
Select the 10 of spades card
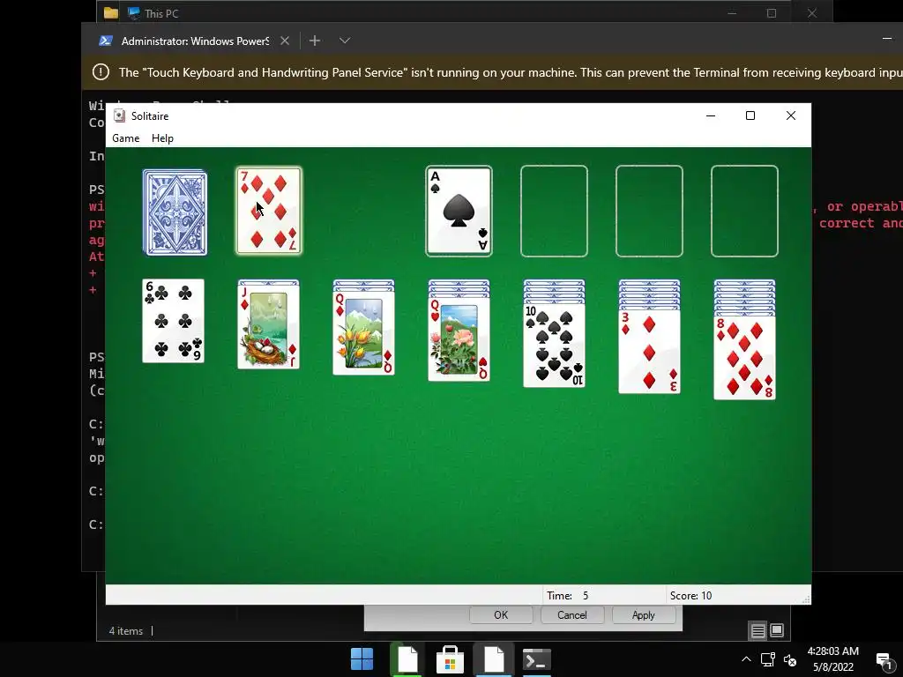[x=554, y=346]
